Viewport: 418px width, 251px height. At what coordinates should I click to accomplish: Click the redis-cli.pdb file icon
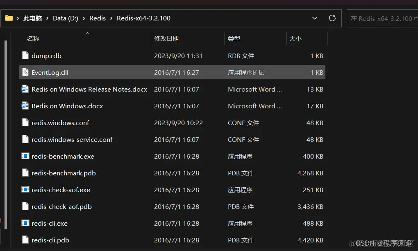[x=25, y=240]
